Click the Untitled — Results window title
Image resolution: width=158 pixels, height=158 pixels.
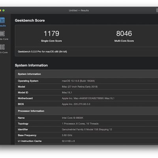click(79, 10)
